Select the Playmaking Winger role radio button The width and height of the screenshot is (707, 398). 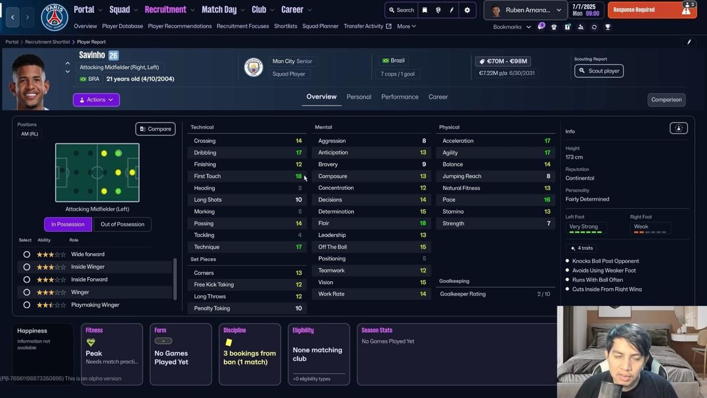coord(25,305)
